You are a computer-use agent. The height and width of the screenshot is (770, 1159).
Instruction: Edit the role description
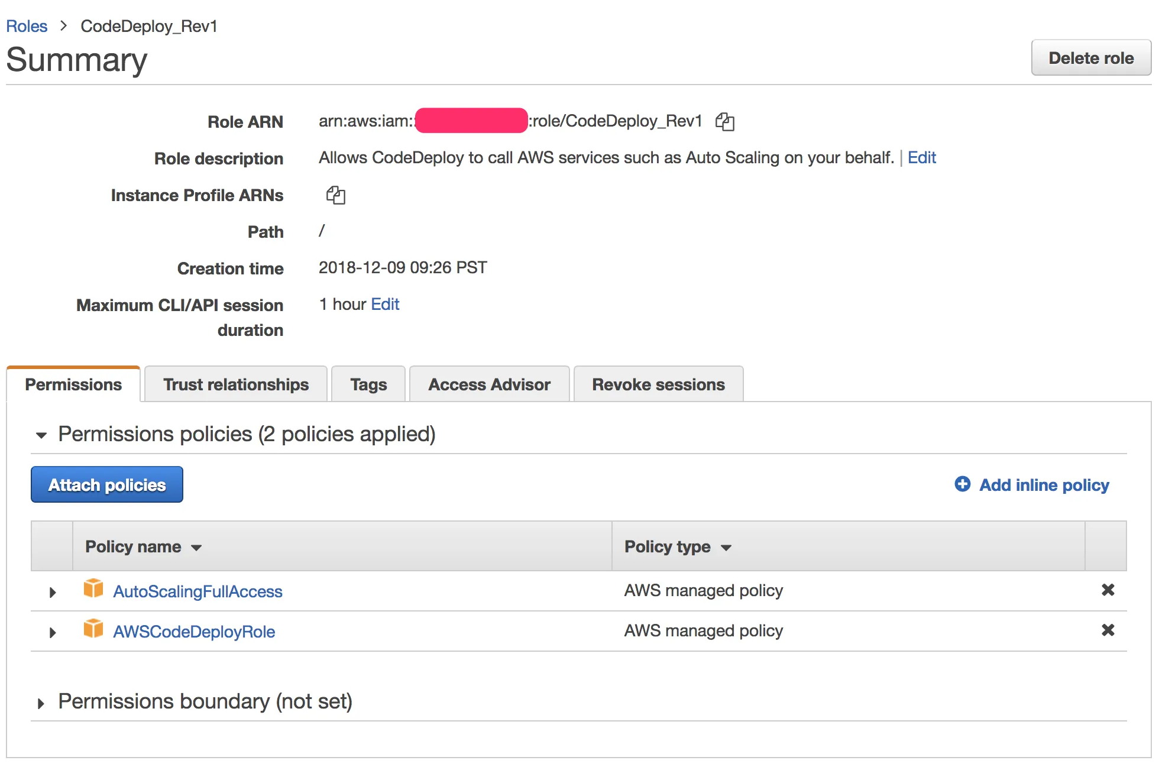pos(921,158)
